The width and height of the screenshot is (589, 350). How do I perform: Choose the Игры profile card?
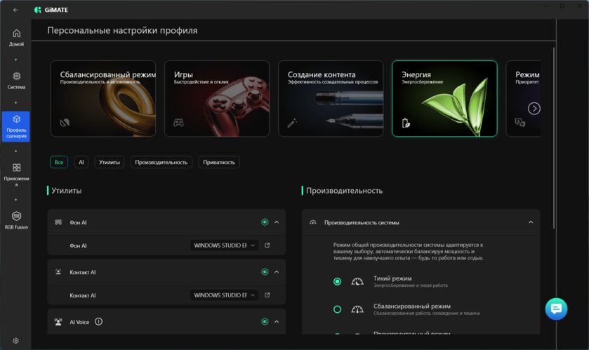[x=217, y=99]
